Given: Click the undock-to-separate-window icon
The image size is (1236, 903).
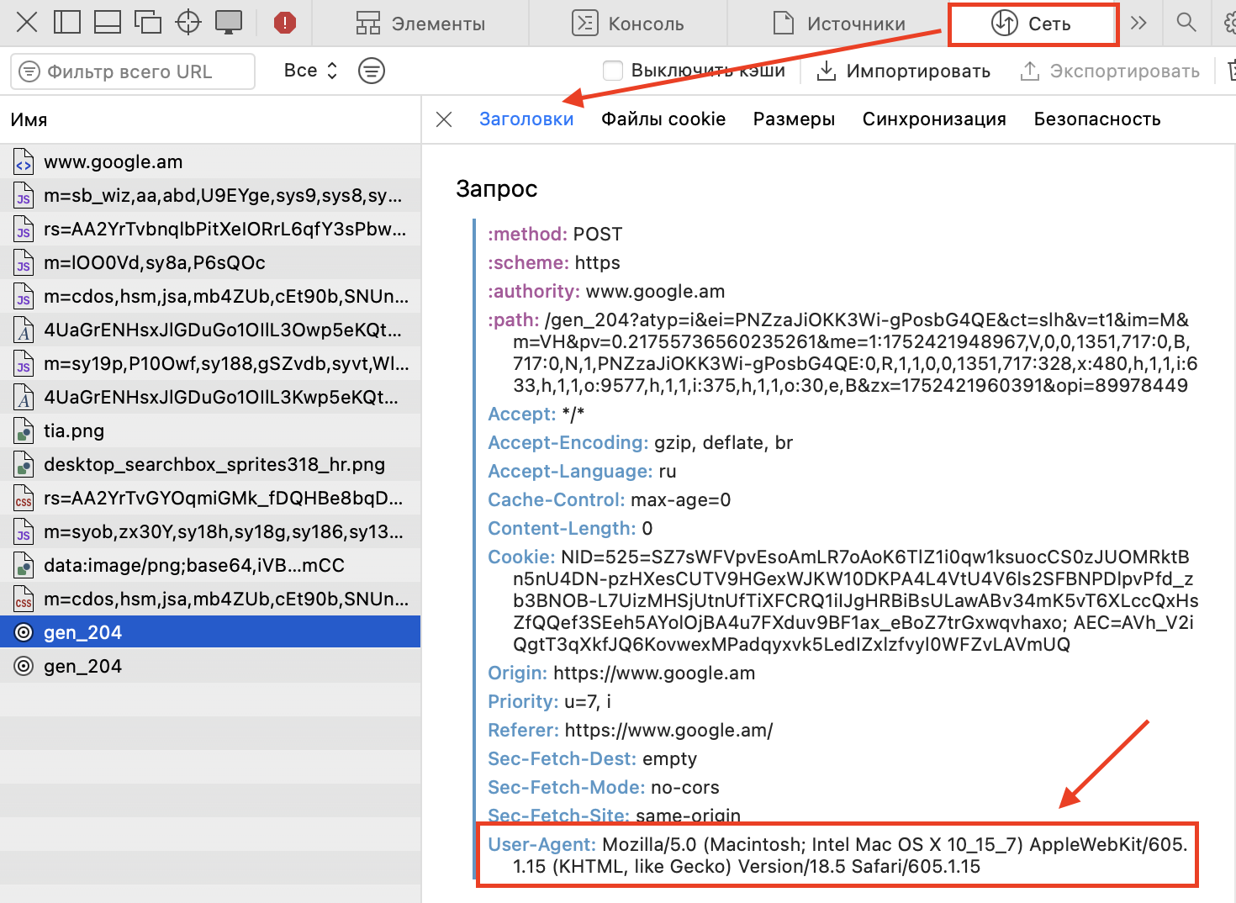Looking at the screenshot, I should 147,23.
